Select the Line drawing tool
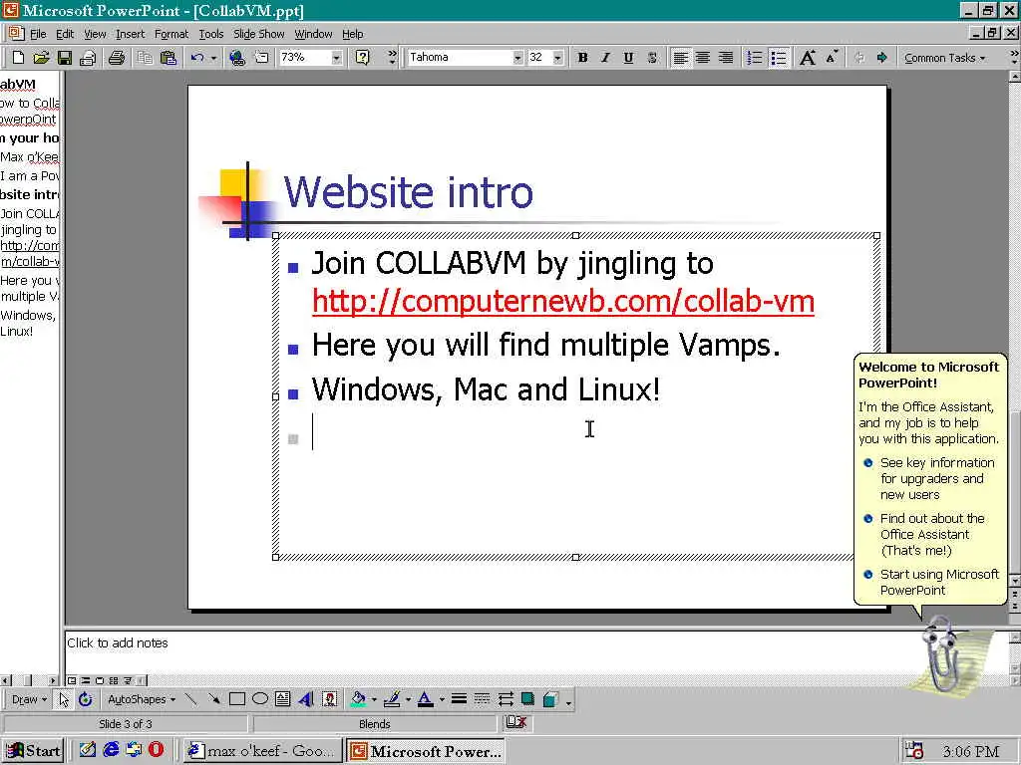 (x=190, y=699)
